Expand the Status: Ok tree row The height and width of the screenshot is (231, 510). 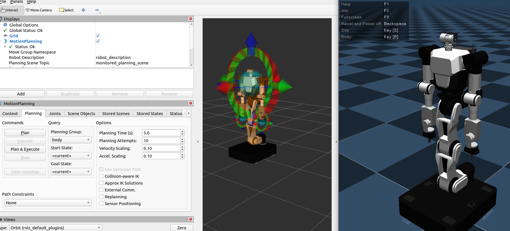point(5,46)
